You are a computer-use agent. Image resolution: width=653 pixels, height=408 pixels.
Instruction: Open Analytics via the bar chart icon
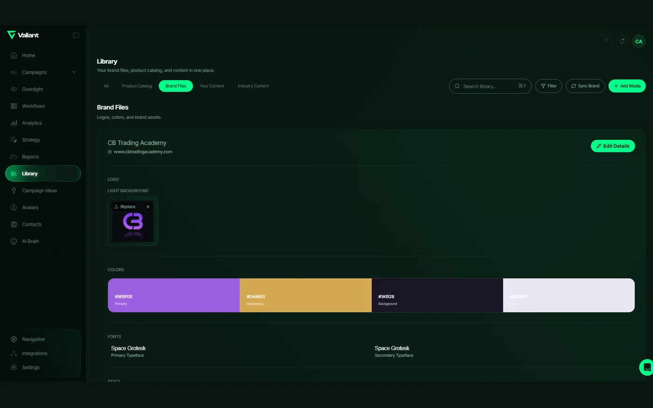coord(14,123)
